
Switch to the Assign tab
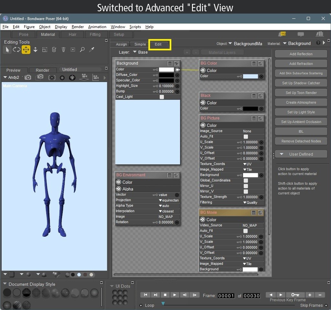[122, 44]
